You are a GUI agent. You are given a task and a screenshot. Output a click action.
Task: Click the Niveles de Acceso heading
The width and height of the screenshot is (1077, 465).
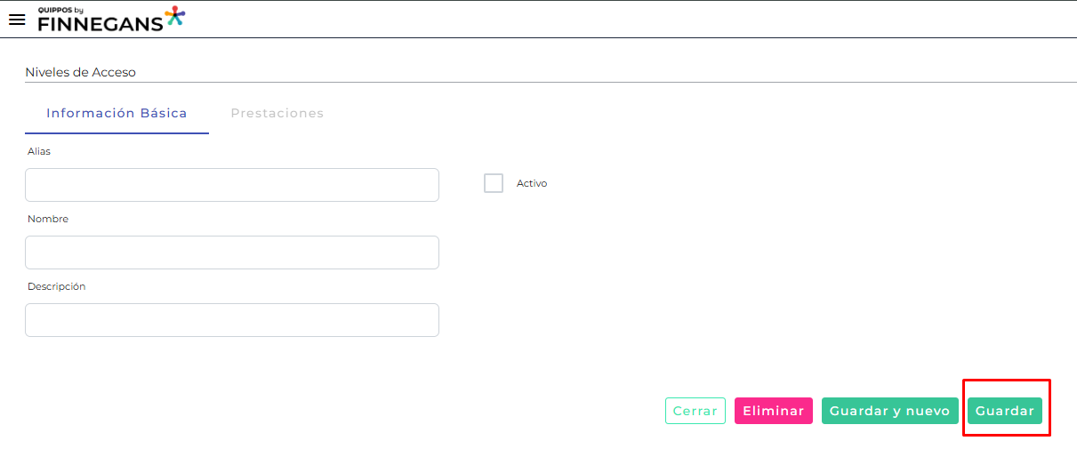pyautogui.click(x=80, y=72)
